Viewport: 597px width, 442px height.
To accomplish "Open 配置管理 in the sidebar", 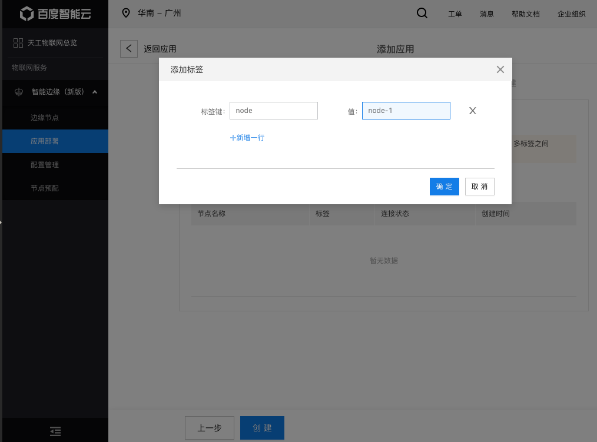I will pos(55,165).
